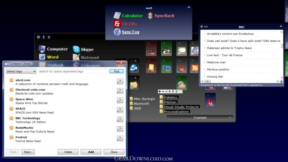Image resolution: width=288 pixels, height=162 pixels.
Task: Open "Pietersen admits to Trophy fears" headline
Action: pyautogui.click(x=229, y=48)
